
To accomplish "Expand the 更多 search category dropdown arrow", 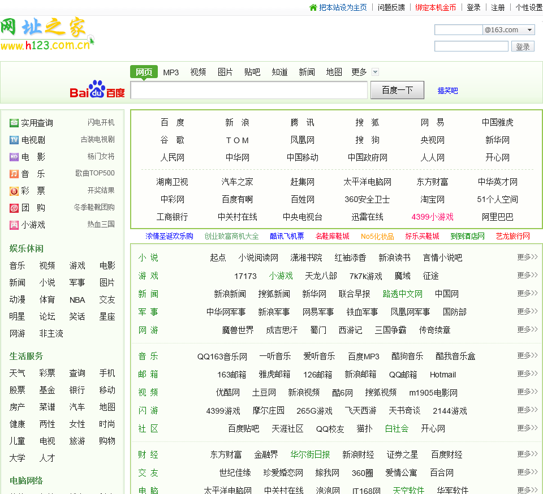I will tap(375, 72).
